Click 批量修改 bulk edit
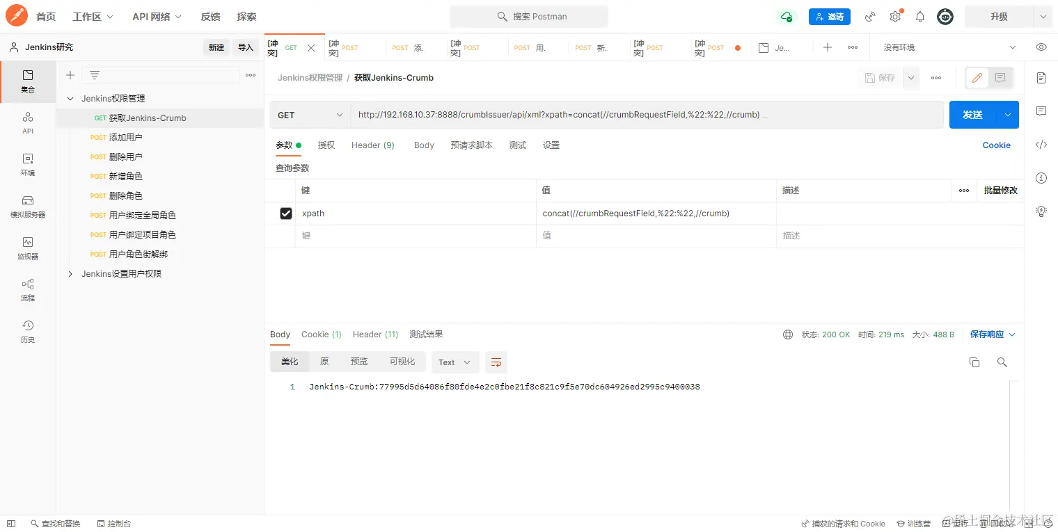 [x=1001, y=191]
